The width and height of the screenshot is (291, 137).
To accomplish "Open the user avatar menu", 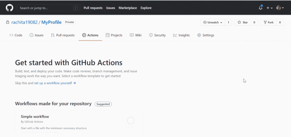I will (280, 8).
